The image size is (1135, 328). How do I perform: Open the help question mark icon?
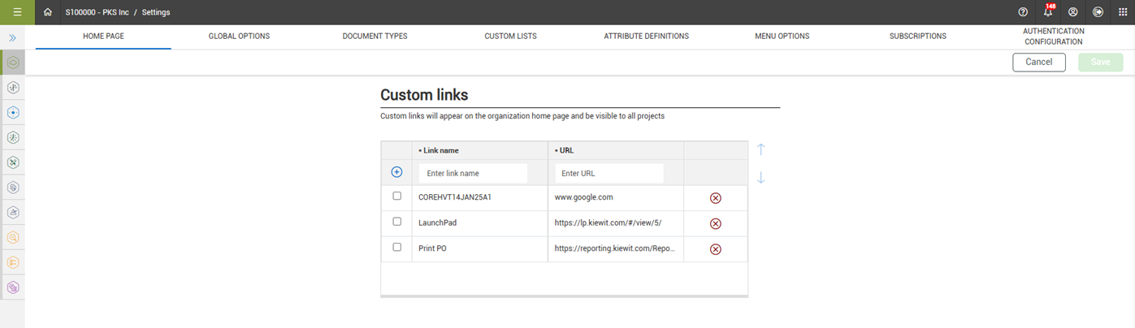1023,12
